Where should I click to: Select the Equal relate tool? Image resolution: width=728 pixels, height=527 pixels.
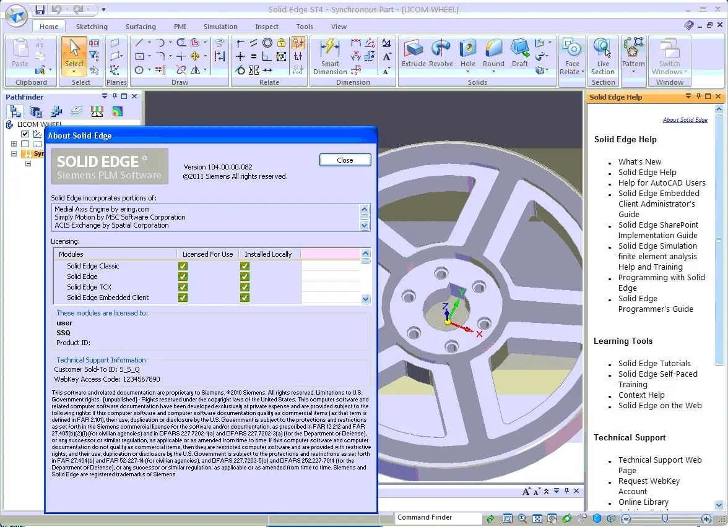point(254,57)
